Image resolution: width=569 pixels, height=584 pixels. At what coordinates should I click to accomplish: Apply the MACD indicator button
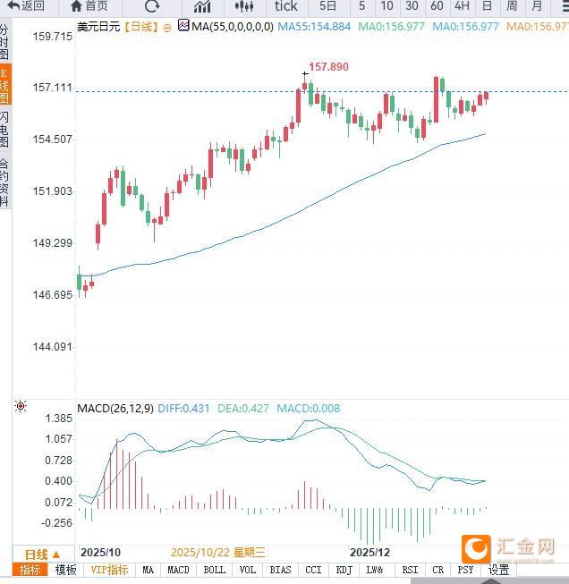coord(179,571)
